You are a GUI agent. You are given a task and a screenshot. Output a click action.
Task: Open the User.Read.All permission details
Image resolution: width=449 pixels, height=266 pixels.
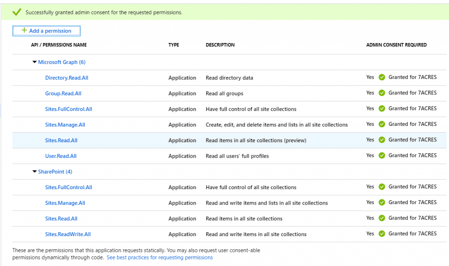coord(61,156)
